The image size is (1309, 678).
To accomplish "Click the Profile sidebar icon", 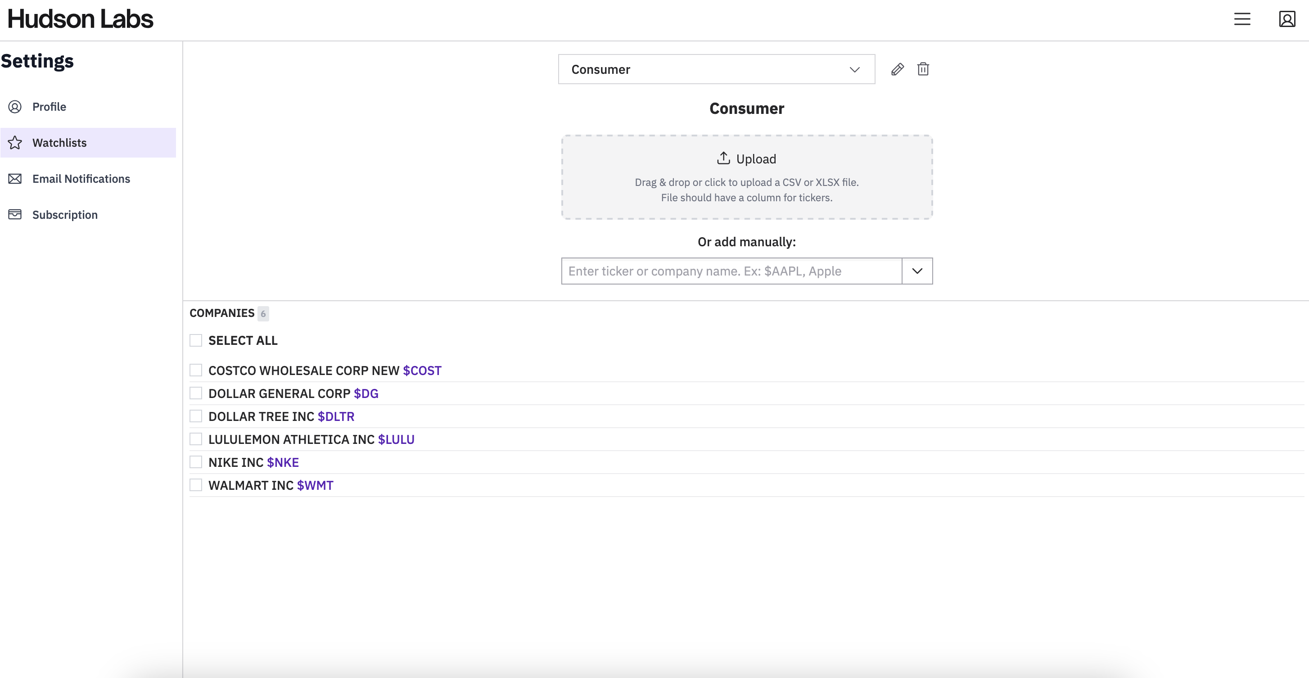I will point(15,107).
